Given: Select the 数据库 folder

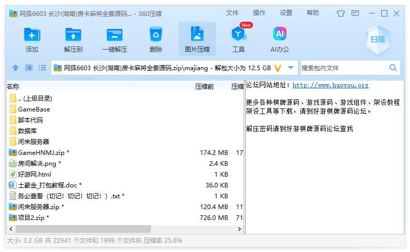Looking at the screenshot, I should tap(125, 131).
